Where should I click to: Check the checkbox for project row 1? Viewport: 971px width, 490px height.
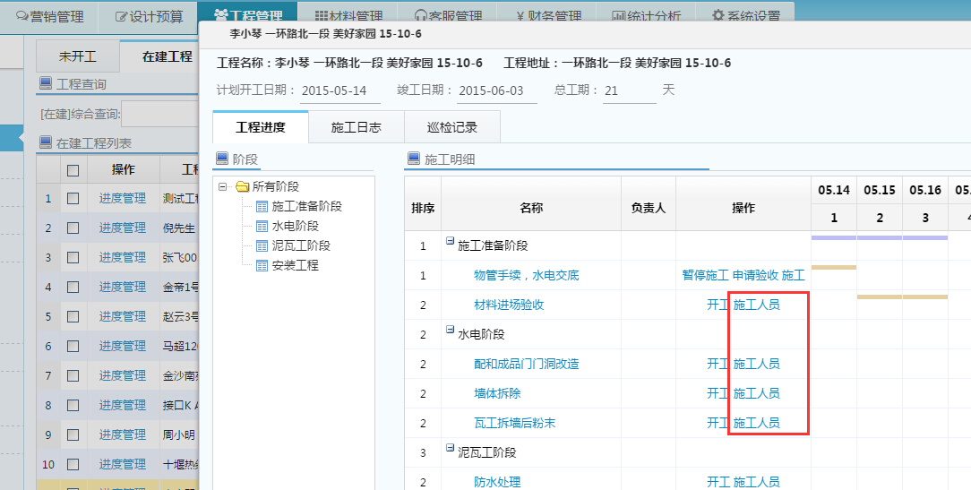[x=73, y=199]
